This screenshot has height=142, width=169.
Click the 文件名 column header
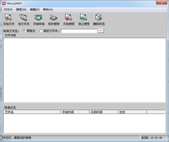pyautogui.click(x=32, y=112)
